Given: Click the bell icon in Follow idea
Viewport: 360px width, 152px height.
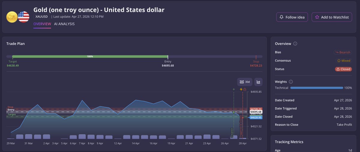Looking at the screenshot, I should 281,17.
